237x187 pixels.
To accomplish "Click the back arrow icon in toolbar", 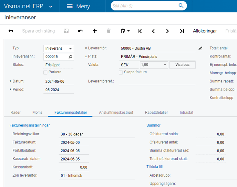I will (x=11, y=31).
